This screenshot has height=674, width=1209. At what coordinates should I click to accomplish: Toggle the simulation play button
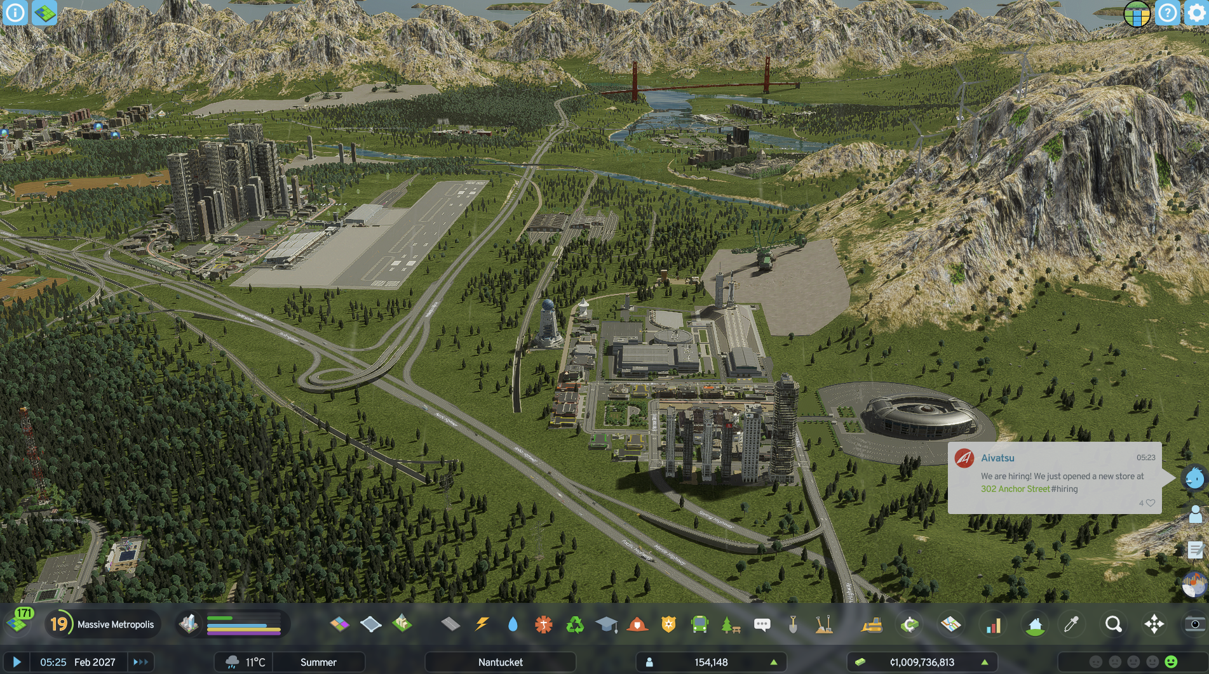coord(17,662)
